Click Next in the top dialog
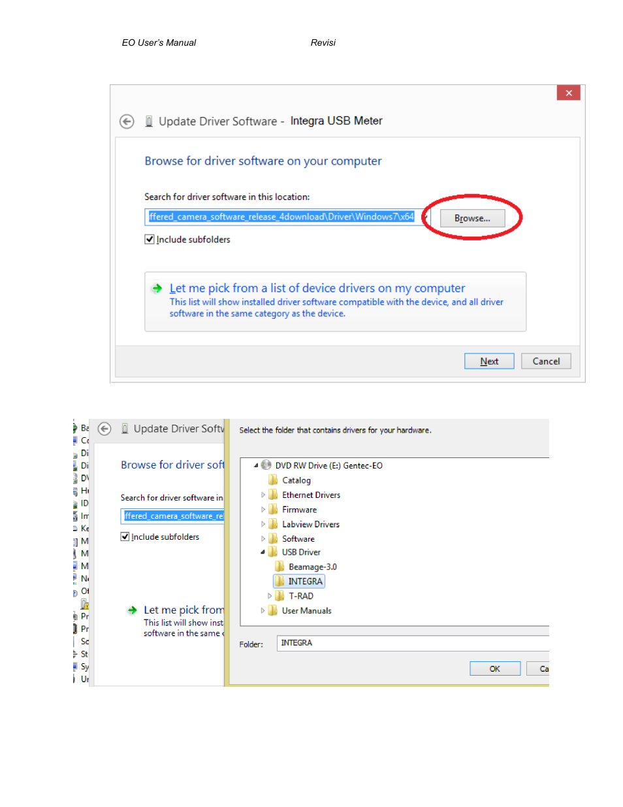 489,361
